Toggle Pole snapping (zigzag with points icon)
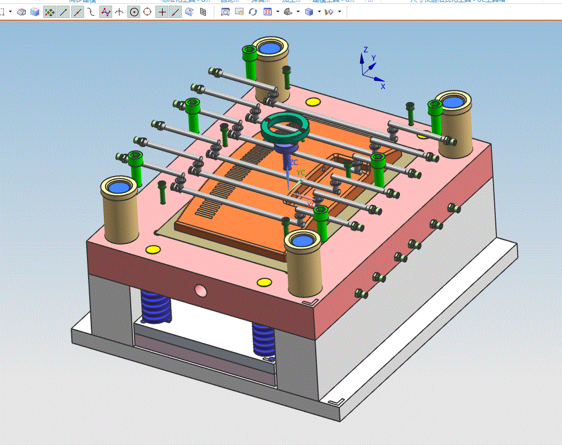Viewport: 562px width, 445px height. tap(105, 12)
